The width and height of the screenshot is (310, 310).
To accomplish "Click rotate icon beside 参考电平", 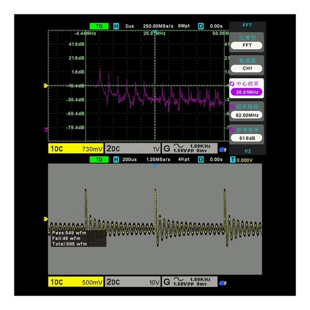I will [232, 130].
